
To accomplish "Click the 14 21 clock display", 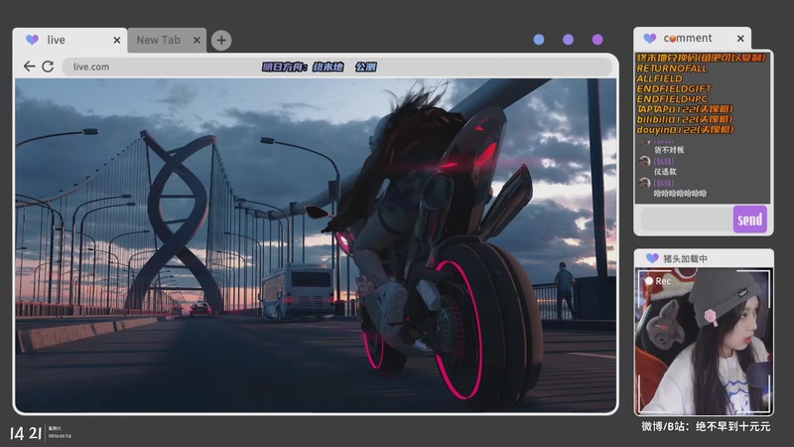I will coord(26,433).
